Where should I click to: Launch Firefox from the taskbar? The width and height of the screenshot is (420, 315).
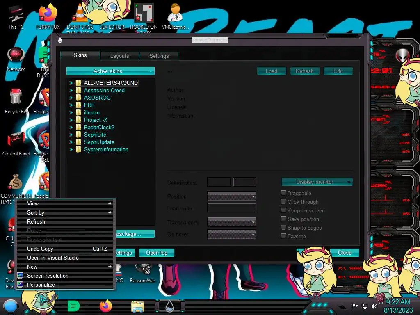point(106,306)
